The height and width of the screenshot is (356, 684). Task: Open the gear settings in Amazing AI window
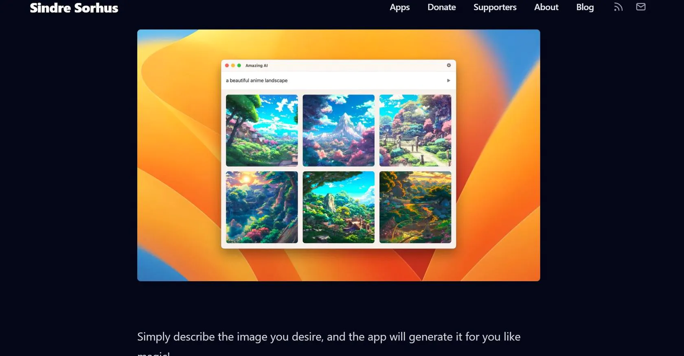click(449, 66)
